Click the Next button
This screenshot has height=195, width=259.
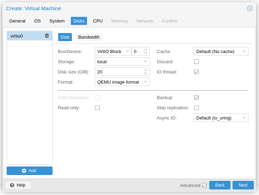click(x=243, y=185)
